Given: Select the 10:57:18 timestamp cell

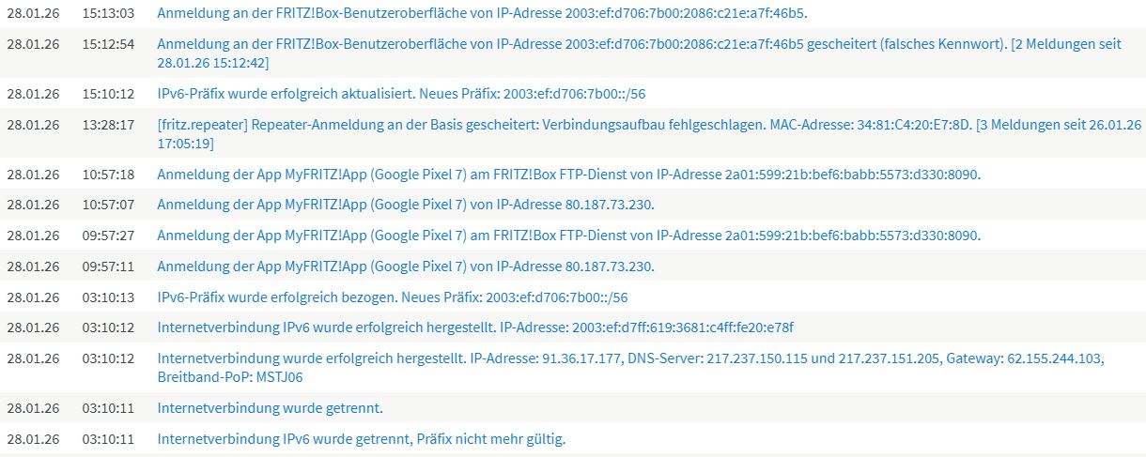Looking at the screenshot, I should [108, 175].
